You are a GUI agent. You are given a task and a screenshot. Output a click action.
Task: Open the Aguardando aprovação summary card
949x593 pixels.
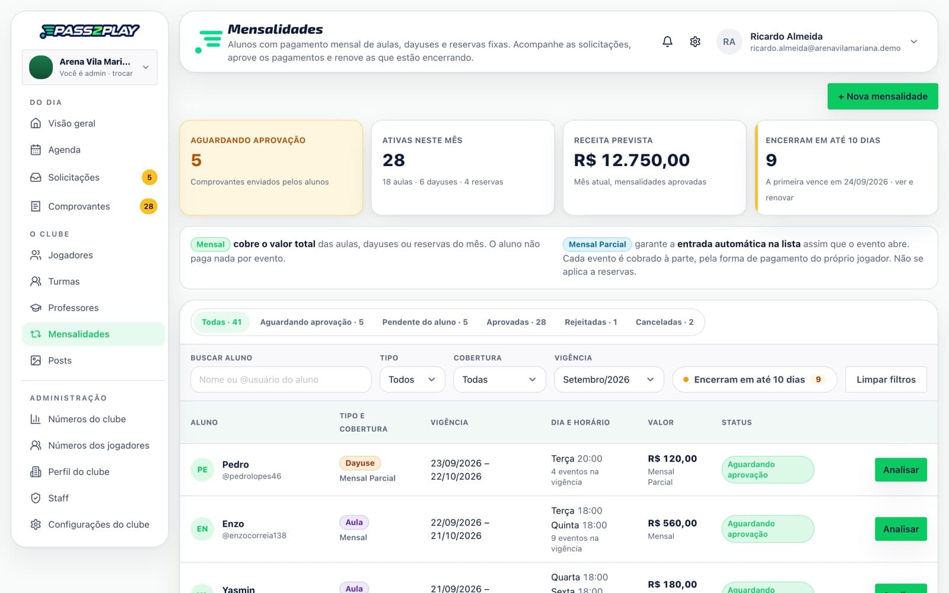tap(271, 168)
